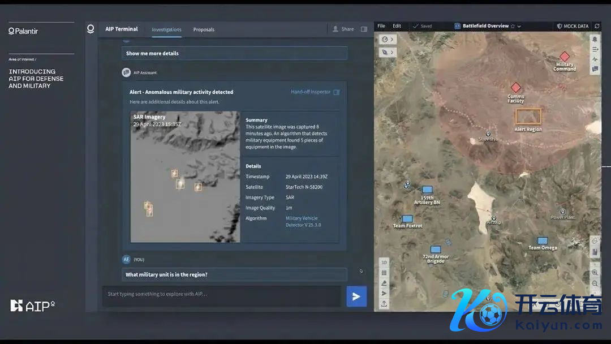Zoom out on the battlefield map
The width and height of the screenshot is (611, 344).
pyautogui.click(x=595, y=282)
